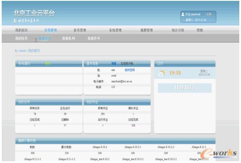This screenshot has height=163, width=241.
Task: Open the 统计分析 menu
Action: (178, 30)
